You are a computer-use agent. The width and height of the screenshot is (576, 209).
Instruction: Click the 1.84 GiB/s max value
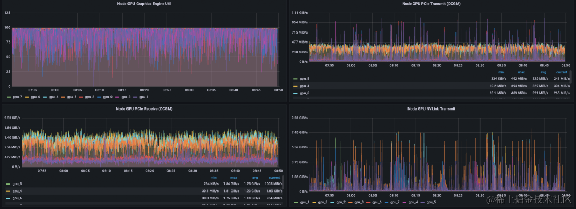coord(231,184)
